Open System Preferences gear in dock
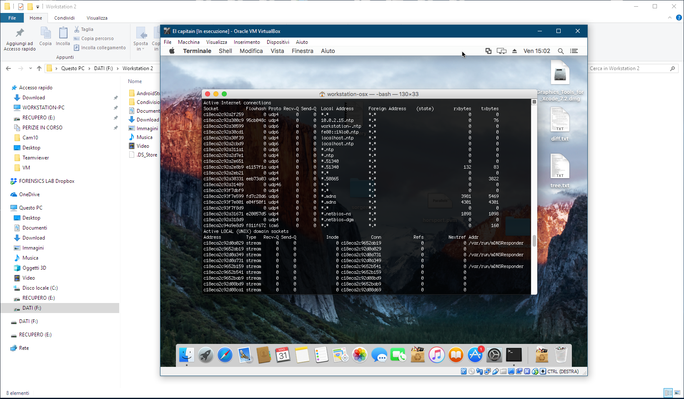Viewport: 684px width, 399px height. (x=494, y=355)
